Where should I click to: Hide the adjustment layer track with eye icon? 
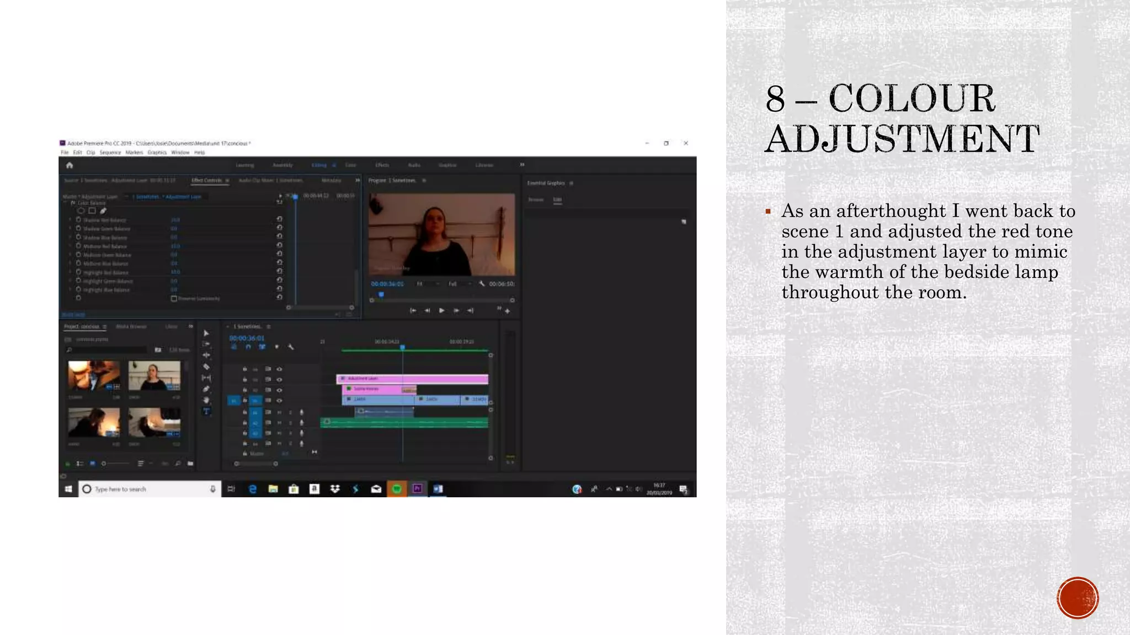point(279,380)
